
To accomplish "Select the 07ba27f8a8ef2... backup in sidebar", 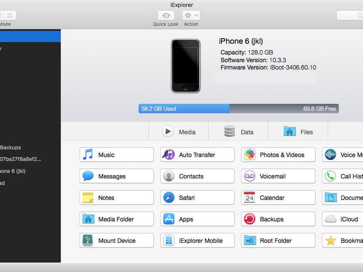I will (20, 159).
